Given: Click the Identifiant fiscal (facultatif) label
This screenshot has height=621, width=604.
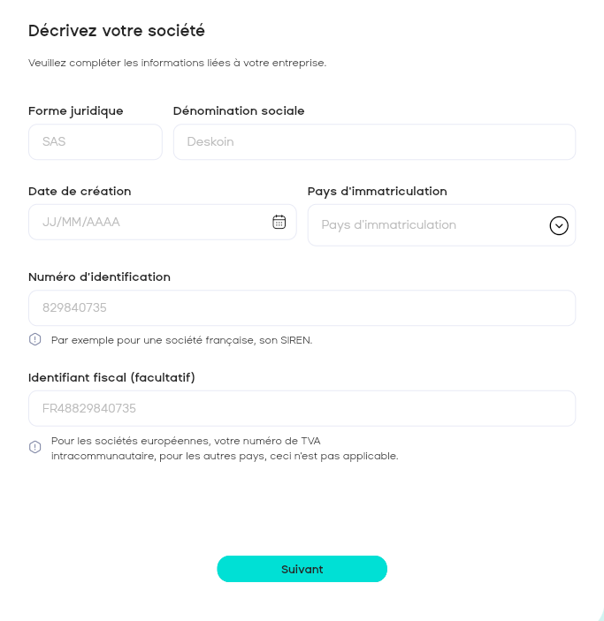Looking at the screenshot, I should (111, 377).
